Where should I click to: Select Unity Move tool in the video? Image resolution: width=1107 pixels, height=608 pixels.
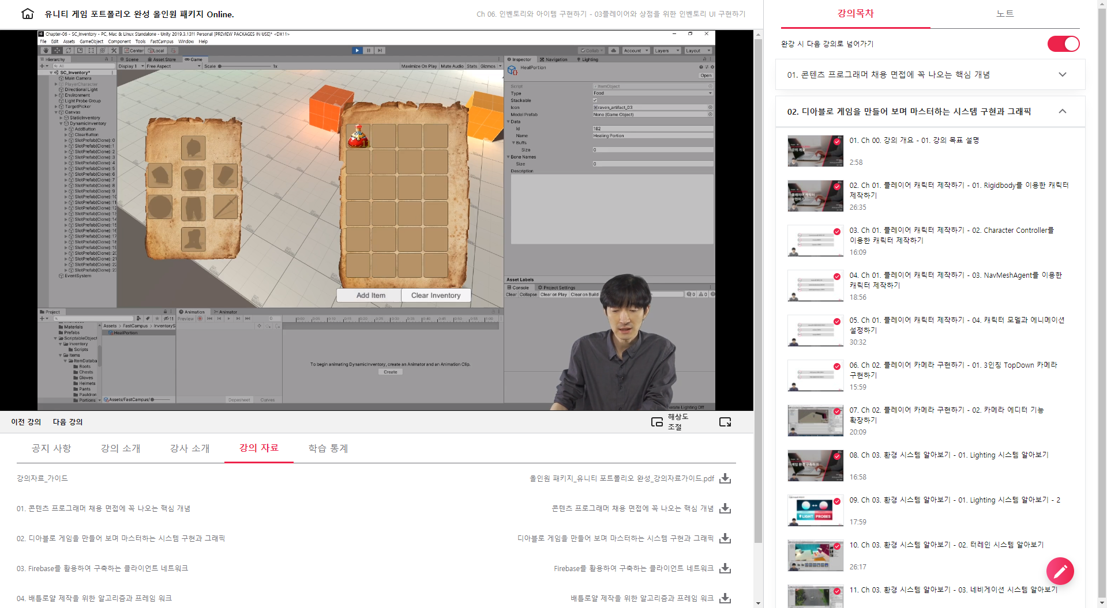tap(57, 50)
